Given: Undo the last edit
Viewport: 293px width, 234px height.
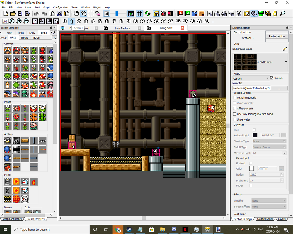Looking at the screenshot, I should pos(36,13).
